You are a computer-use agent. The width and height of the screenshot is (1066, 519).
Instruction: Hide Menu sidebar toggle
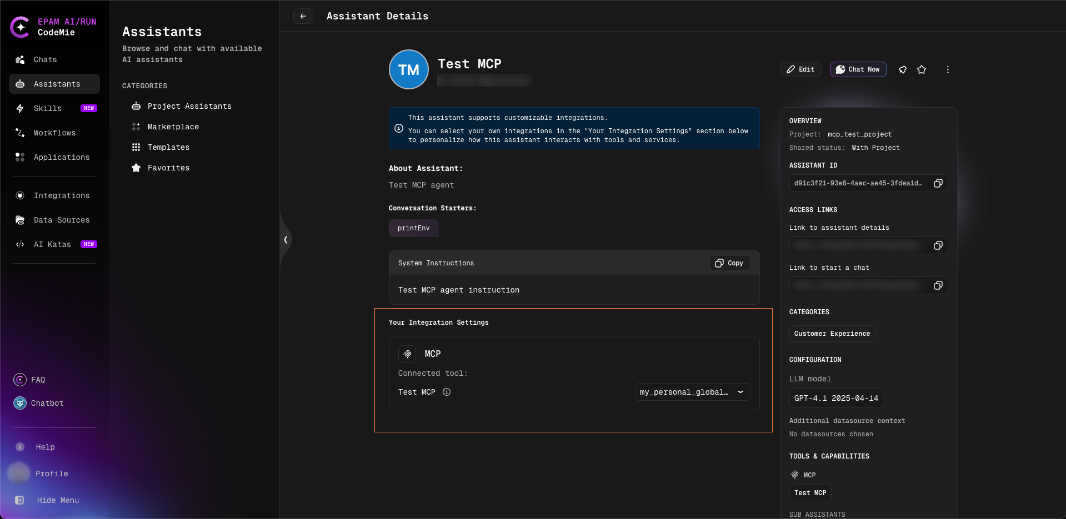20,500
